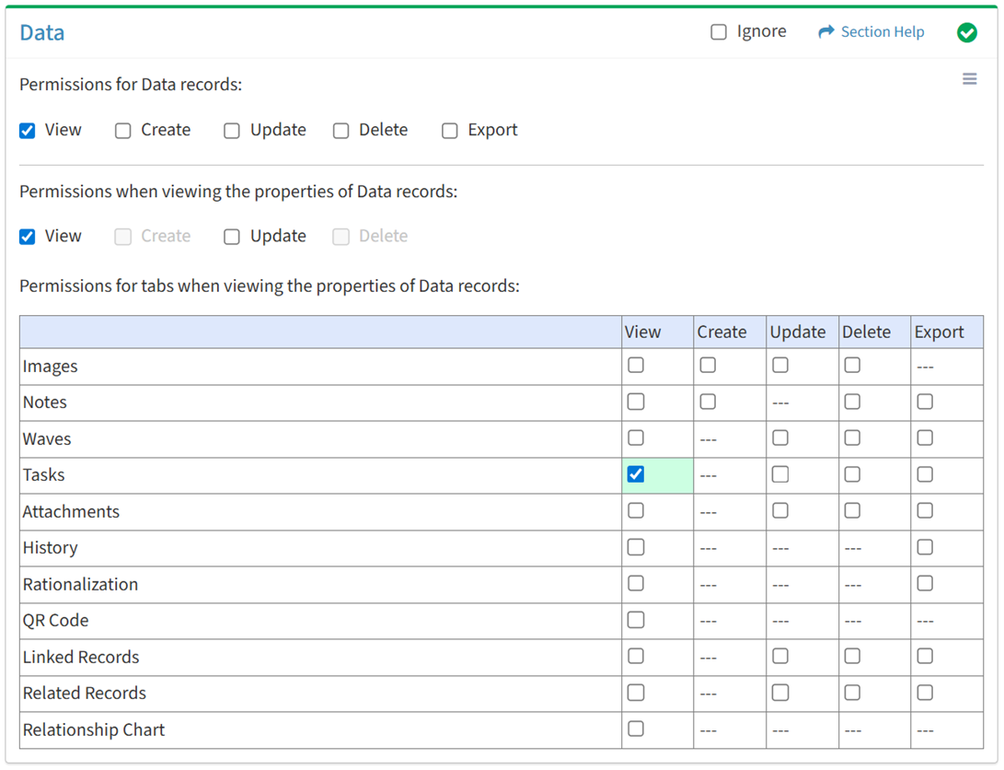The image size is (1004, 770).
Task: Open the hamburger menu icon
Action: coord(969,79)
